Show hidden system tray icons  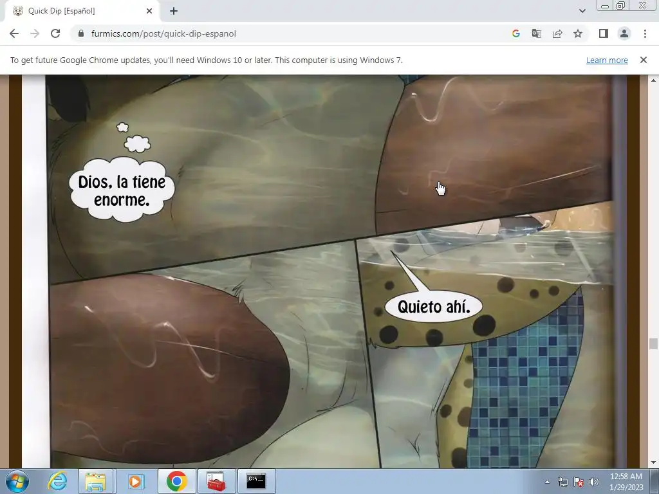(547, 482)
